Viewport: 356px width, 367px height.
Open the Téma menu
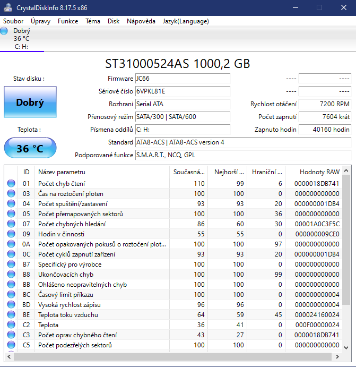(x=93, y=21)
